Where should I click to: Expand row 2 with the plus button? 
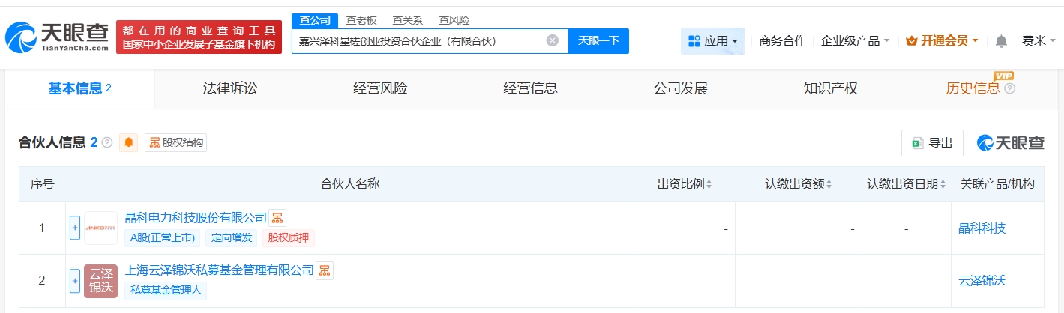(75, 281)
